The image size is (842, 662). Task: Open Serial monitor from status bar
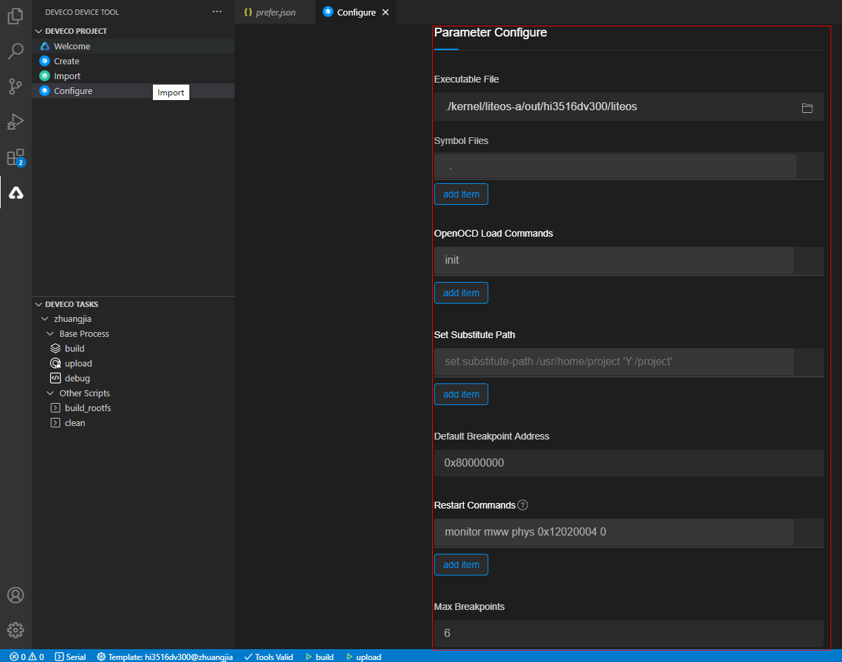pos(70,657)
